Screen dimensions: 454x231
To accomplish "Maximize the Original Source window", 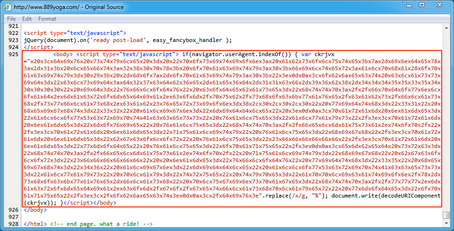I will coord(422,4).
